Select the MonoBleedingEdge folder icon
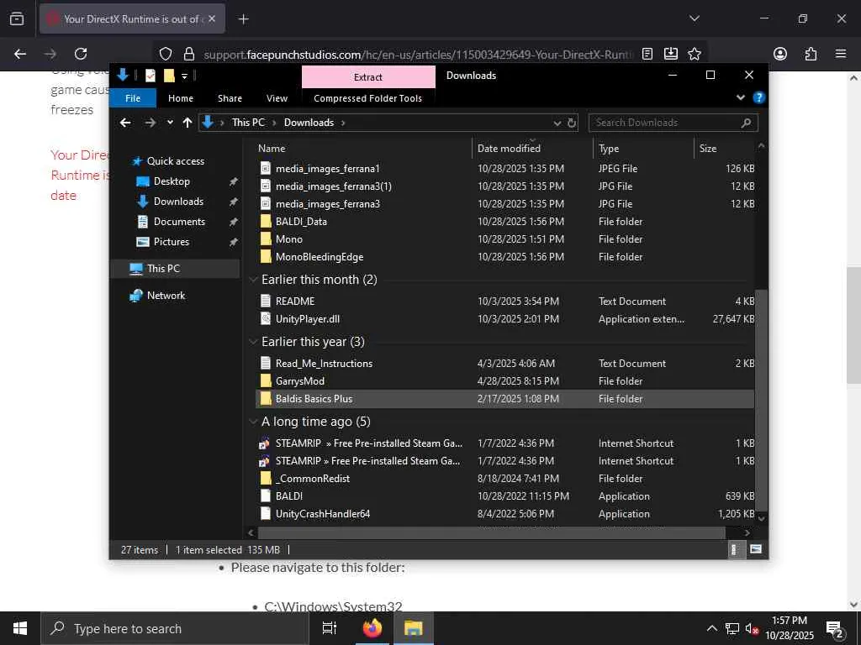The height and width of the screenshot is (645, 861). (266, 257)
